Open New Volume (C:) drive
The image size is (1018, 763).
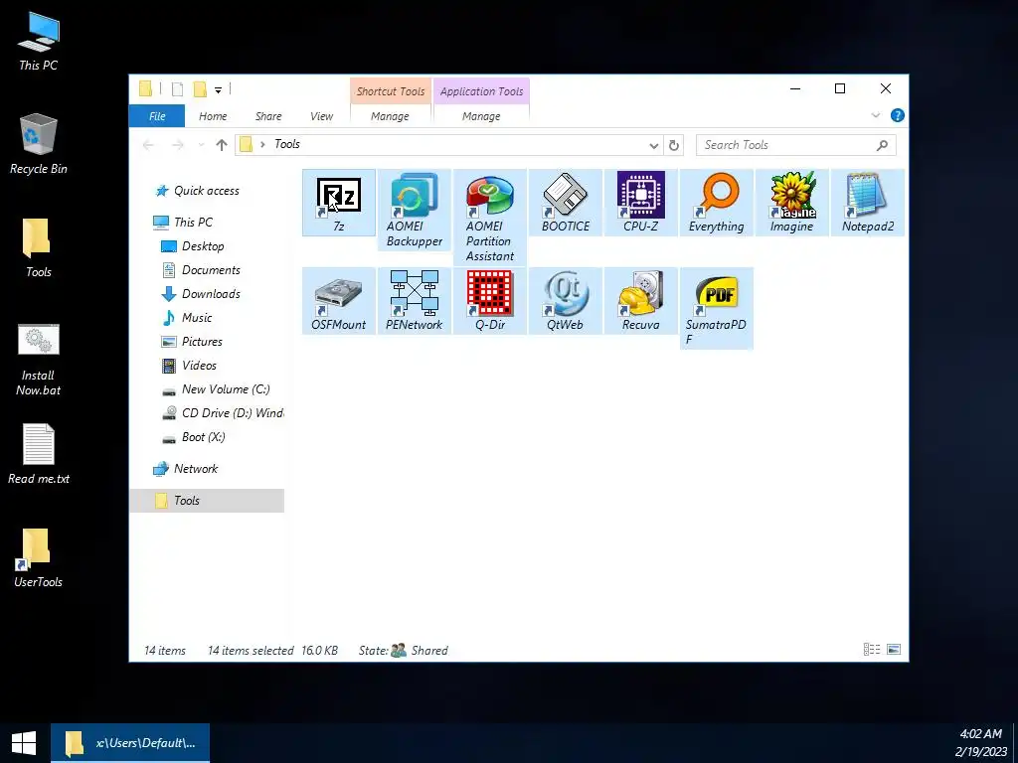point(226,389)
